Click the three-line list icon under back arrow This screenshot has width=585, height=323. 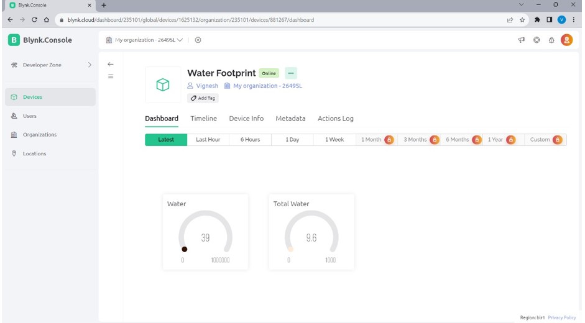click(111, 77)
